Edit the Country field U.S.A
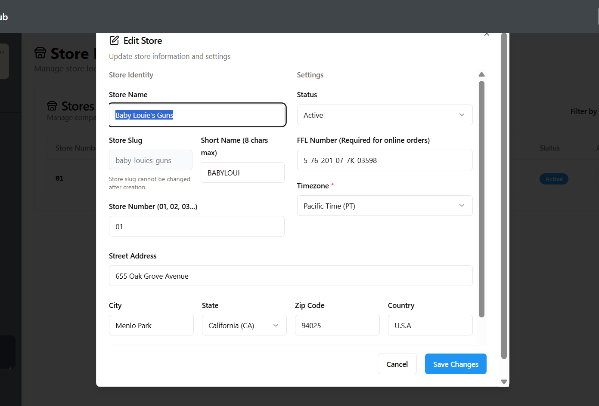This screenshot has width=599, height=406. pyautogui.click(x=430, y=325)
